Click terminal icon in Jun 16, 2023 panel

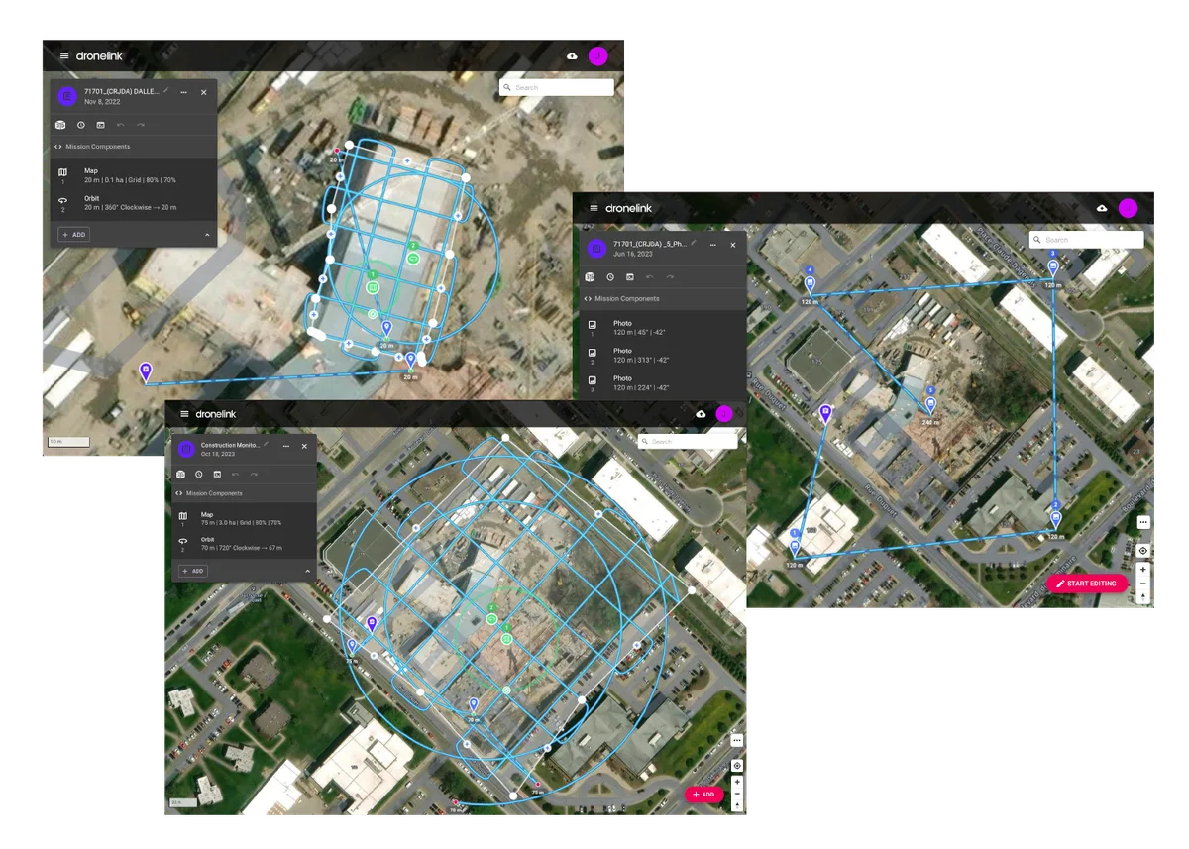(x=630, y=277)
